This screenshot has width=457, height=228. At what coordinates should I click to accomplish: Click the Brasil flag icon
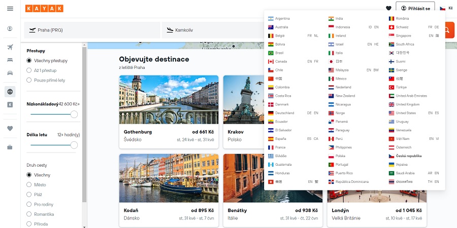click(x=271, y=53)
